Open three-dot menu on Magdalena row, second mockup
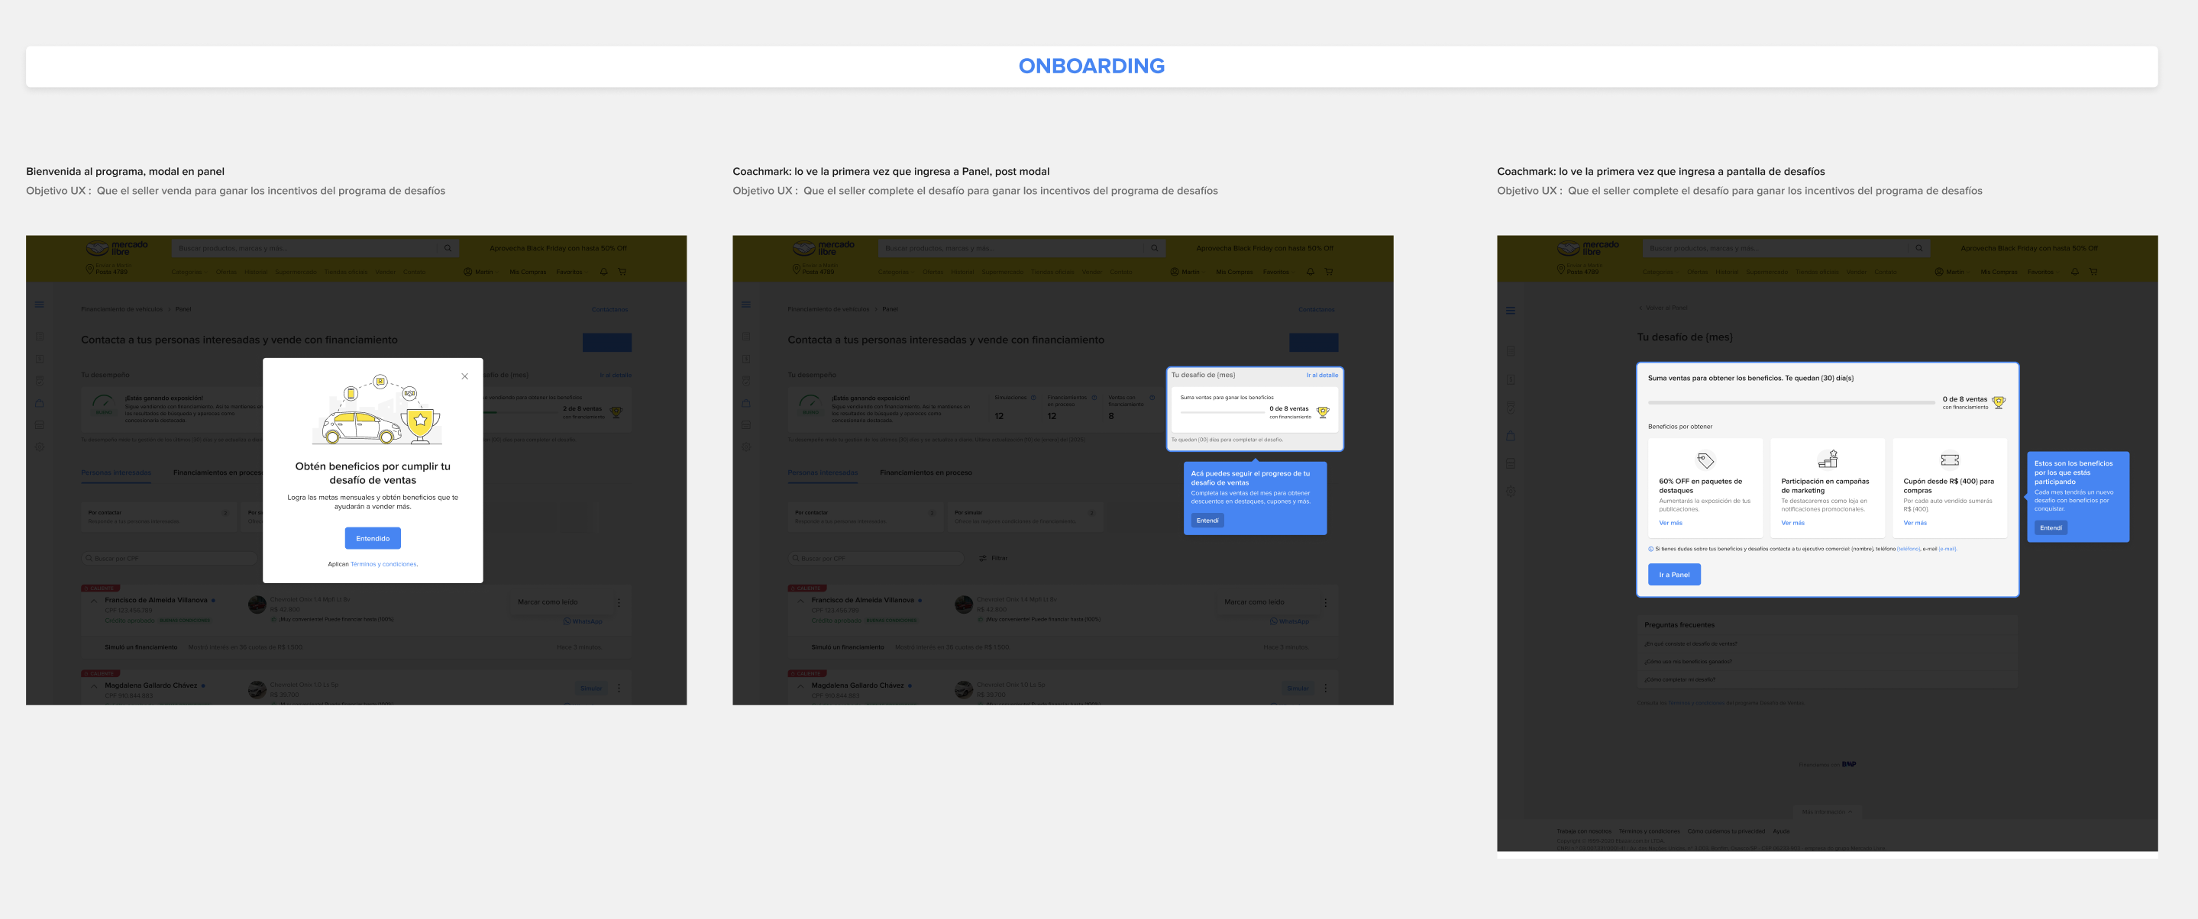2198x919 pixels. click(1325, 688)
